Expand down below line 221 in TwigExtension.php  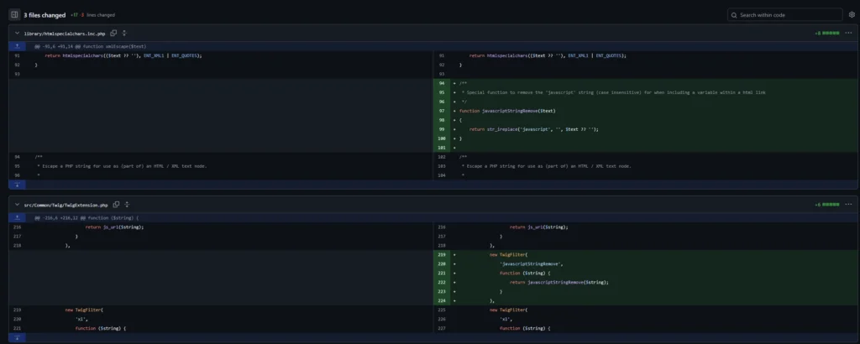[x=17, y=337]
